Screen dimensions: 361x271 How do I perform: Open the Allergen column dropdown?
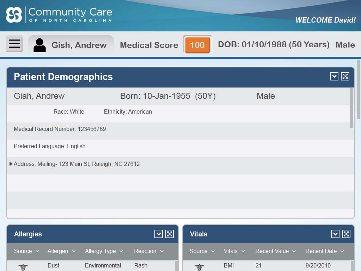(x=73, y=251)
